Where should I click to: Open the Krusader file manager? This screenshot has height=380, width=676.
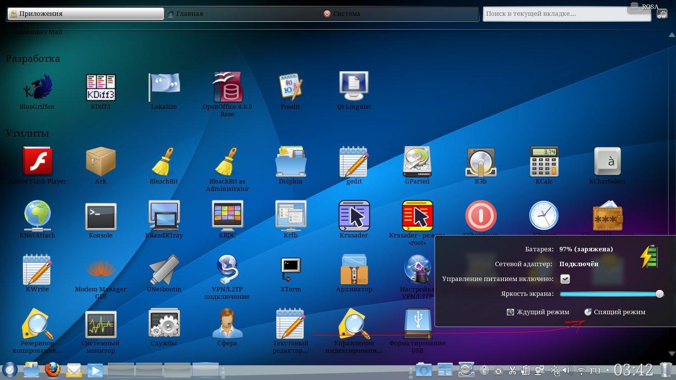click(x=354, y=217)
